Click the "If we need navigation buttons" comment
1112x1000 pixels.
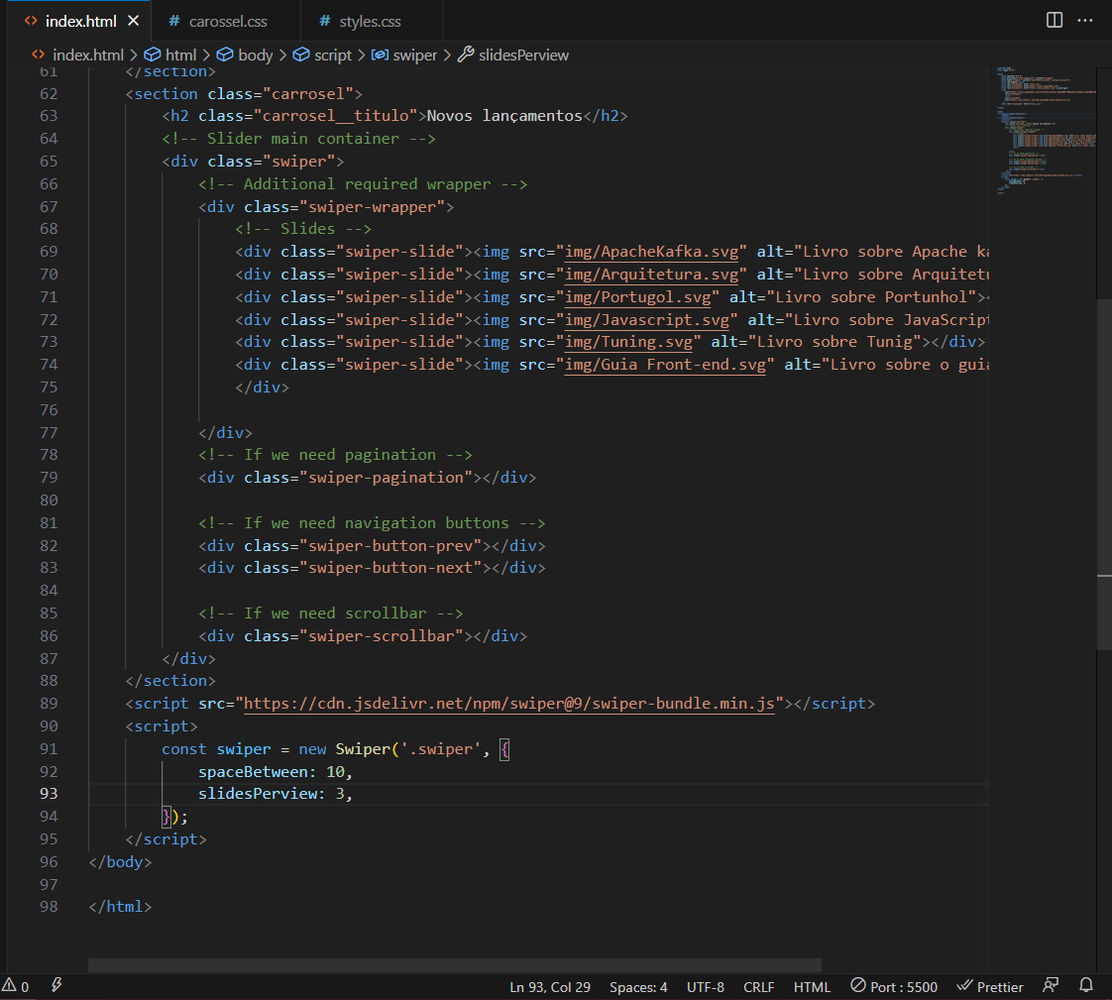tap(373, 522)
